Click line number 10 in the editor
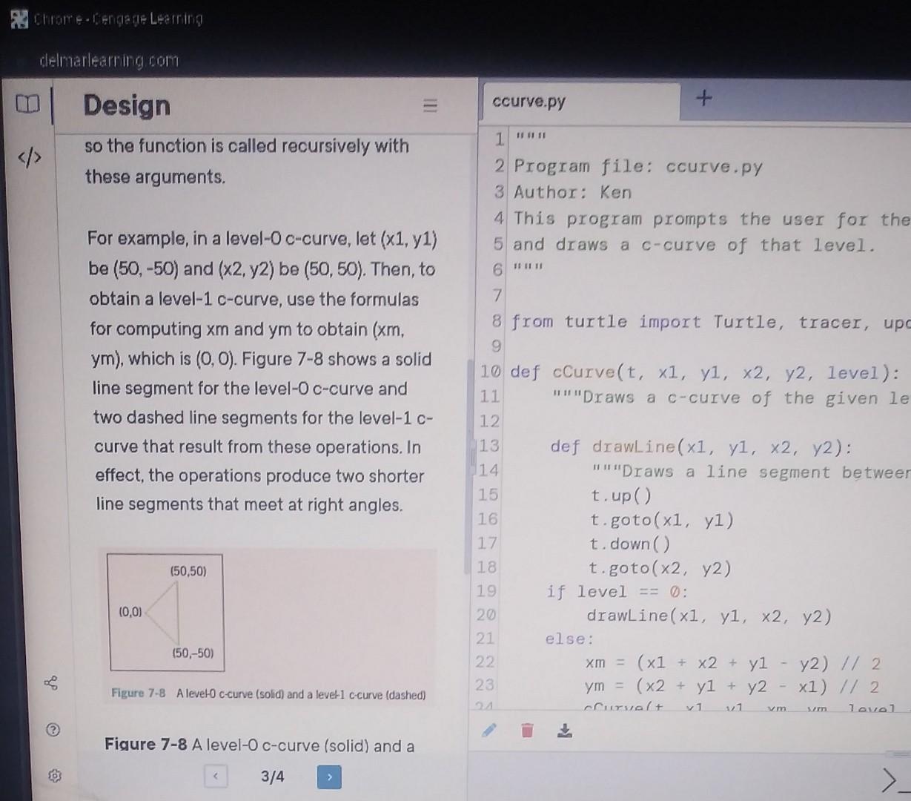The width and height of the screenshot is (911, 801). 490,372
